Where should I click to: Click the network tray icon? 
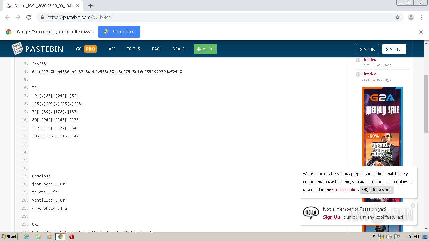381,237
